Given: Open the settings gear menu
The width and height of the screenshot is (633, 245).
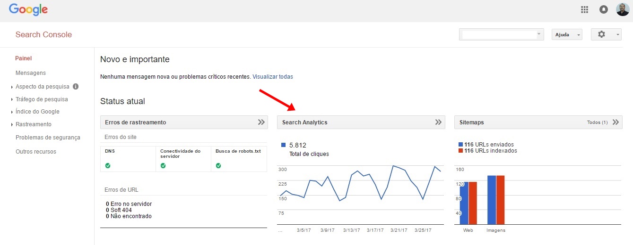Looking at the screenshot, I should pos(606,34).
